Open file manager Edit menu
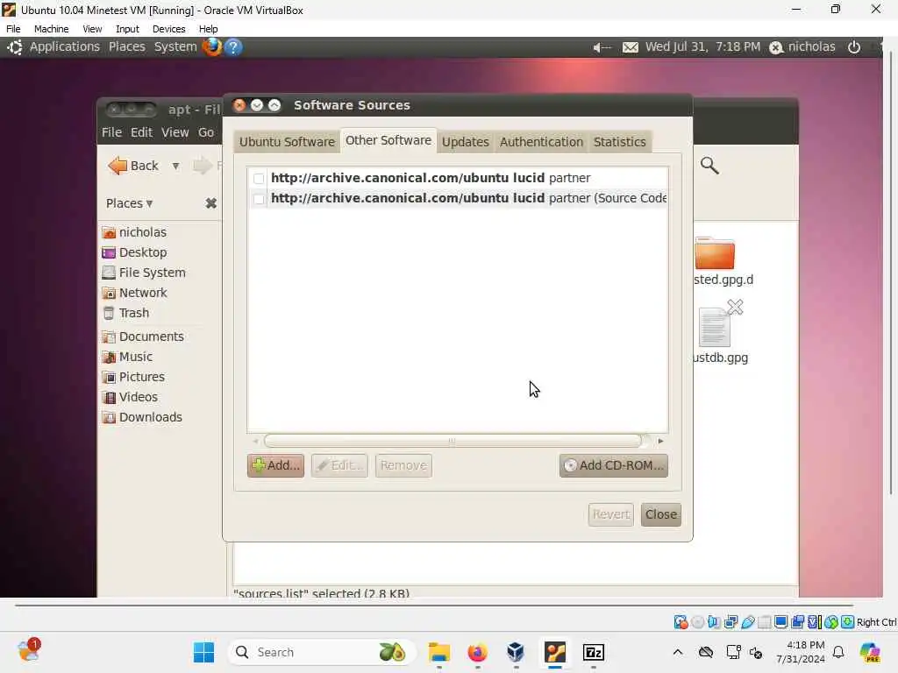Screen dimensions: 898x673 click(x=141, y=132)
